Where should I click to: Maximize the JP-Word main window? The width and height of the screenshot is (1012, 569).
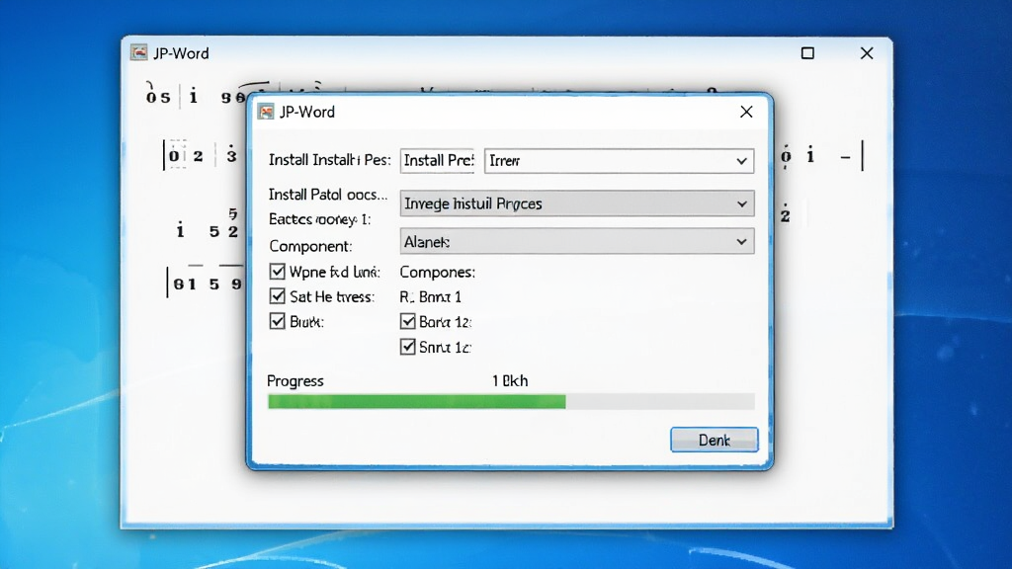(x=807, y=53)
